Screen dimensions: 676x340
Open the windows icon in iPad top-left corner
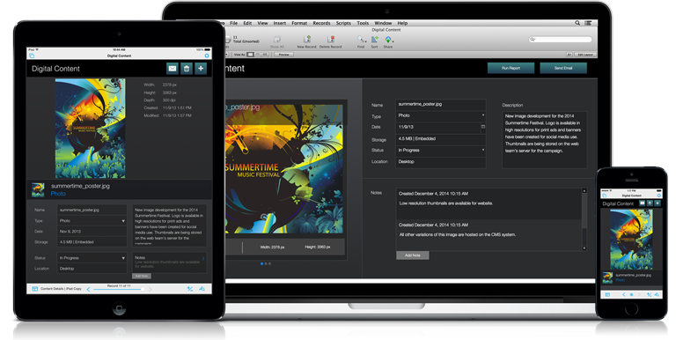[32, 55]
